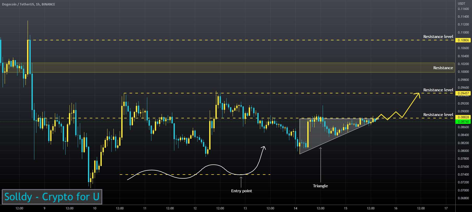Click the 0.08600 price axis tick
The height and width of the screenshot is (212, 472).
click(x=463, y=127)
